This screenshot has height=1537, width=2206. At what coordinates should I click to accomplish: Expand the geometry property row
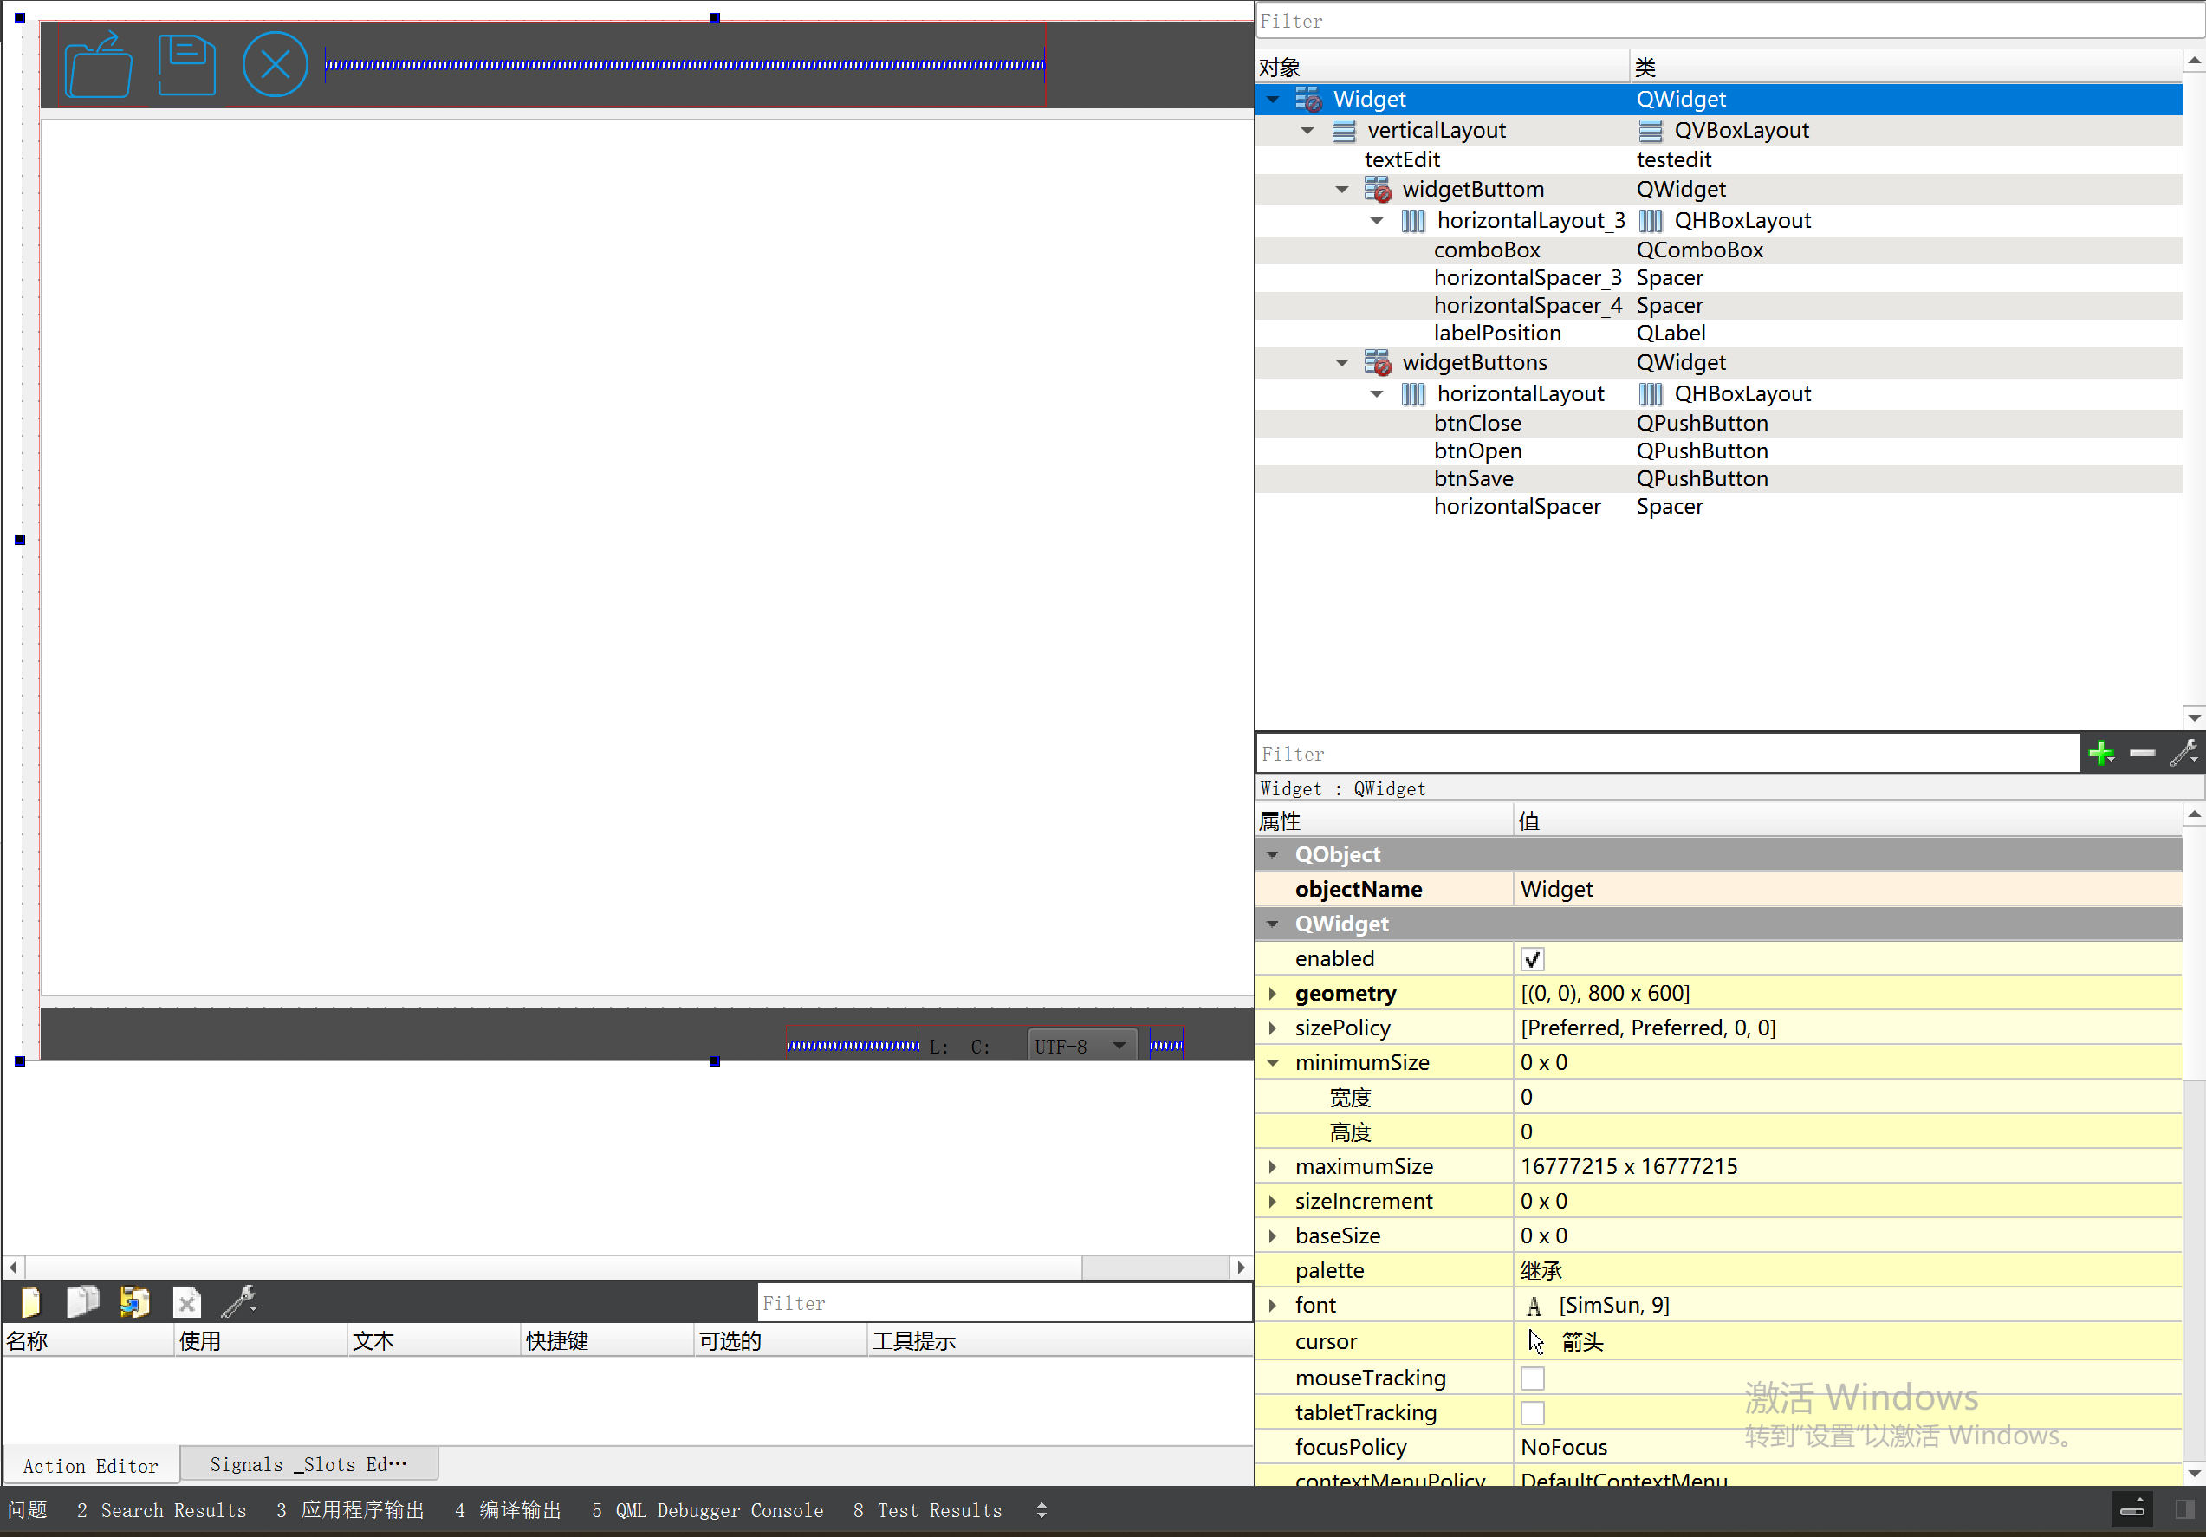point(1272,993)
